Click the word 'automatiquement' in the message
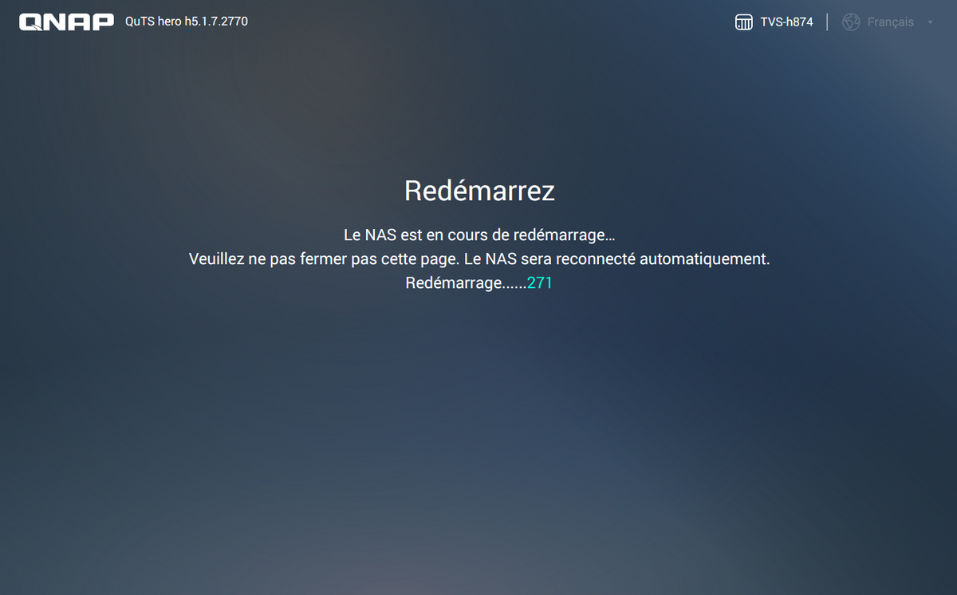Viewport: 957px width, 595px height. pyautogui.click(x=704, y=259)
